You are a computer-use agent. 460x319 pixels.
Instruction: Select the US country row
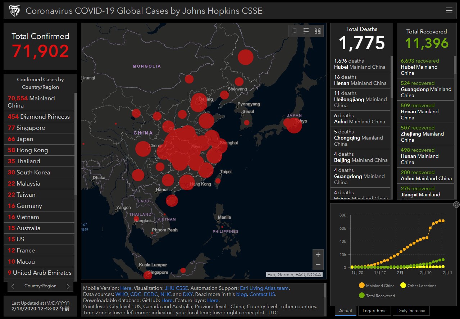tap(39, 239)
